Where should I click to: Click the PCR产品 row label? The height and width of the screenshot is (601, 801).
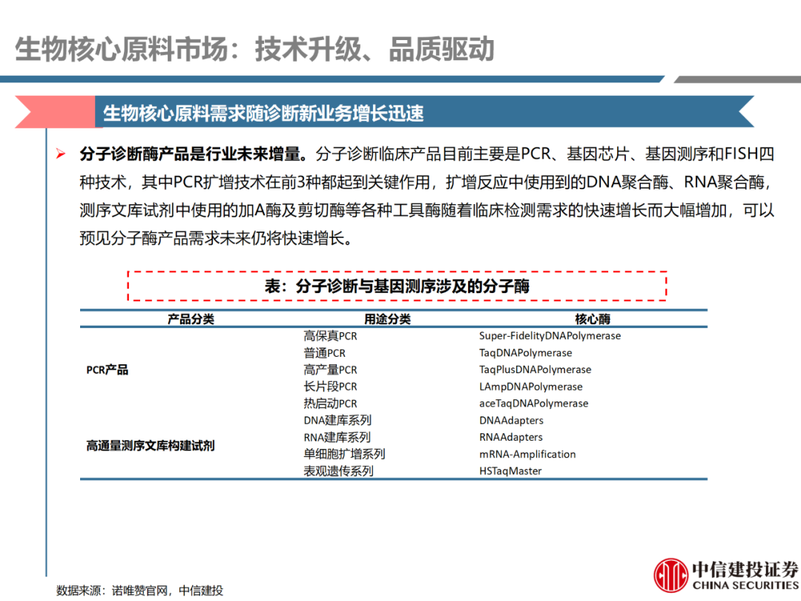[108, 370]
